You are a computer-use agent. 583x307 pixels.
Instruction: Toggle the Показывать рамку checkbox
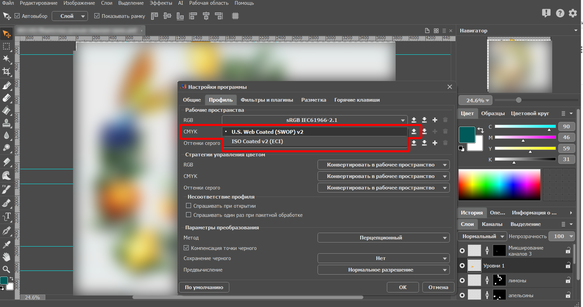97,16
